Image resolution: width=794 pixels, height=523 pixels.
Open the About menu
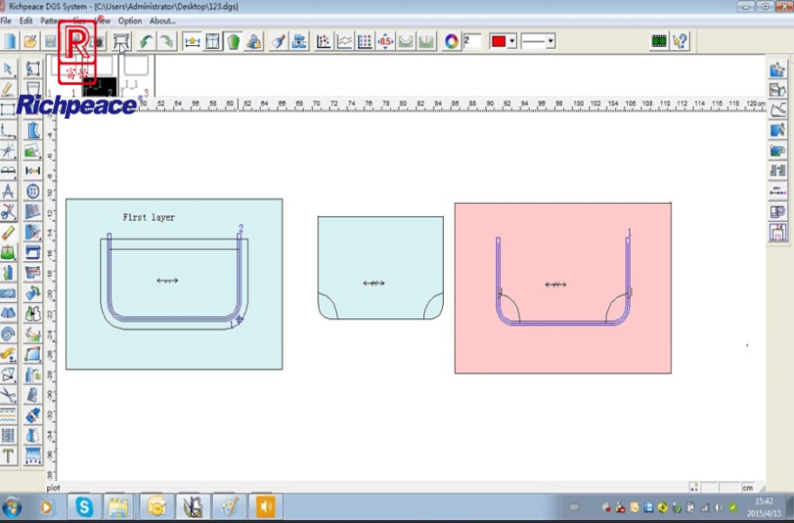pyautogui.click(x=162, y=21)
